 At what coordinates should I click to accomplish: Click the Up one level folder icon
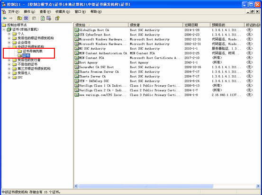coord(19,18)
